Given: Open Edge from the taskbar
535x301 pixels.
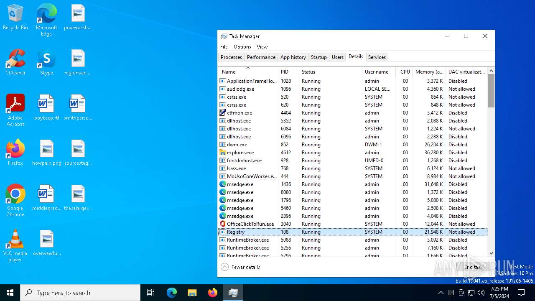Looking at the screenshot, I should click(172, 293).
